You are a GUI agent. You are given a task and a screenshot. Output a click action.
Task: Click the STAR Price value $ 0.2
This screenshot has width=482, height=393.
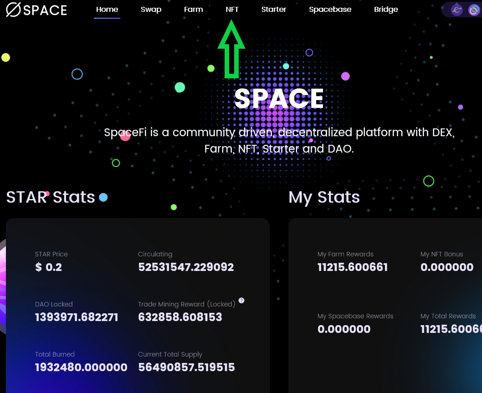(x=49, y=267)
